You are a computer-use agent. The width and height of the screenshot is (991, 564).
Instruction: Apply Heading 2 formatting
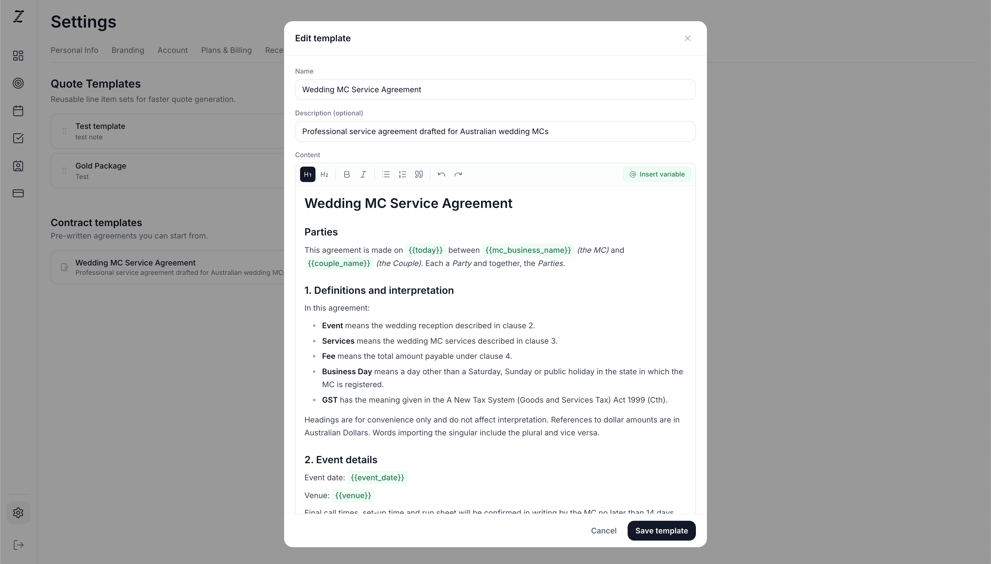point(324,174)
